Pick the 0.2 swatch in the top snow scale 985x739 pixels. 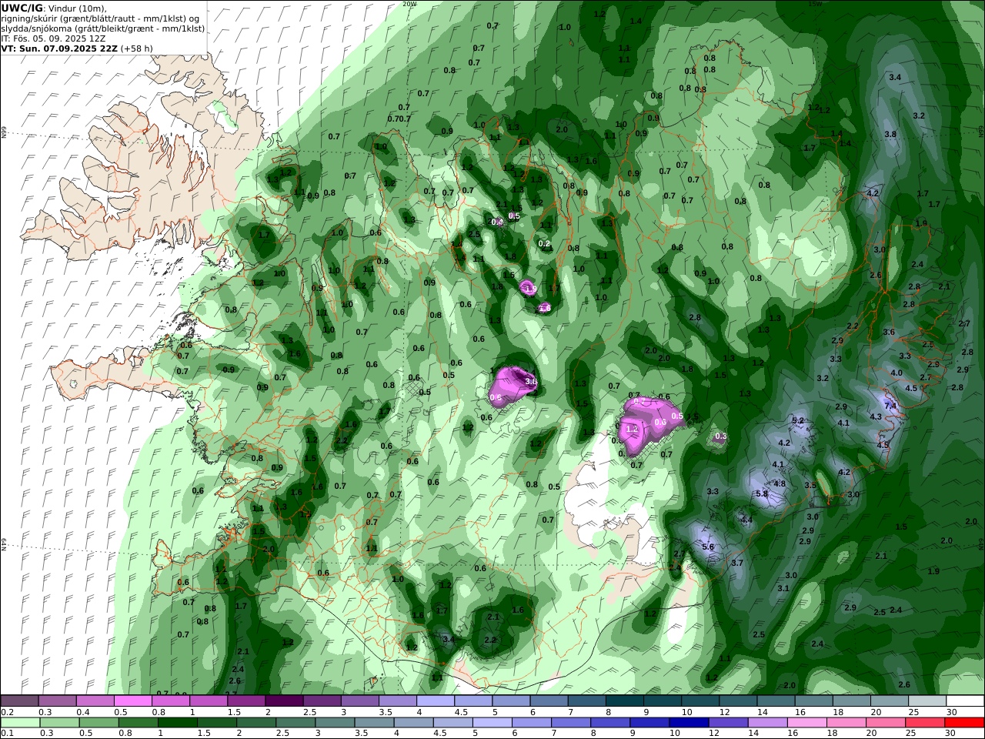click(19, 701)
